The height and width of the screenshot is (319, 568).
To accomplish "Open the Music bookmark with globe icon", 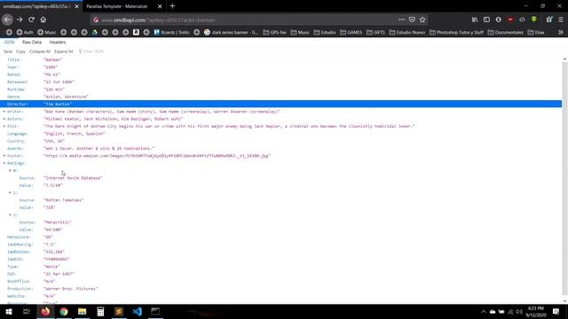I will [x=47, y=32].
